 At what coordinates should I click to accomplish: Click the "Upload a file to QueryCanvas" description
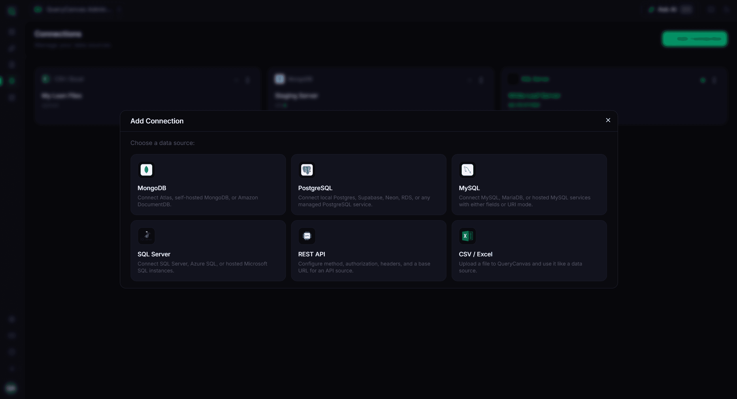tap(520, 267)
